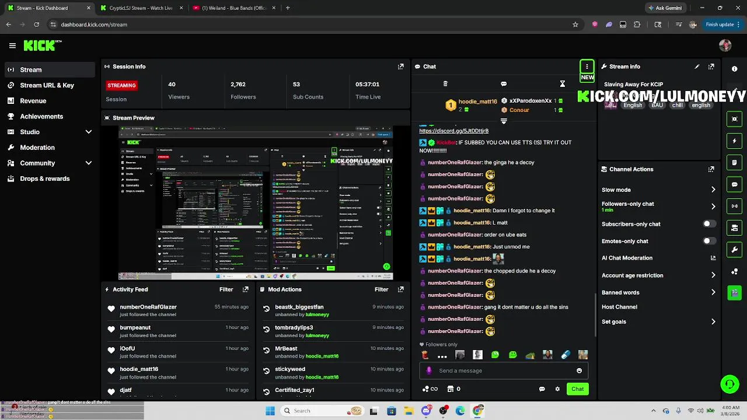Click the Finish update browser button
The width and height of the screenshot is (747, 420).
723,24
